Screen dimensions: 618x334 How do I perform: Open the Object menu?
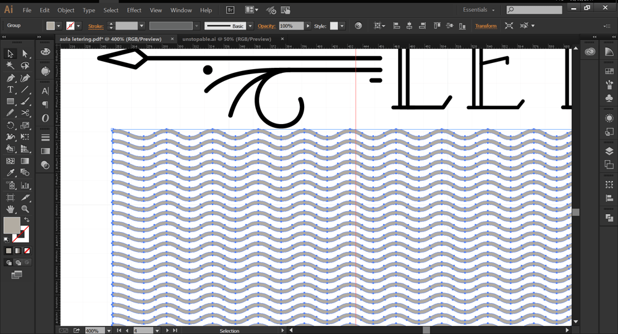(x=66, y=10)
